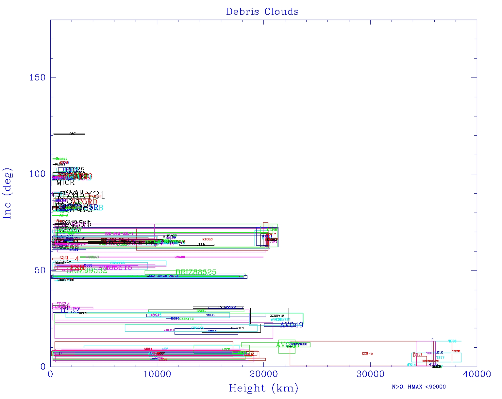The image size is (502, 399).
Task: Click the magenta 'TS4' cloud label
Action: click(63, 305)
